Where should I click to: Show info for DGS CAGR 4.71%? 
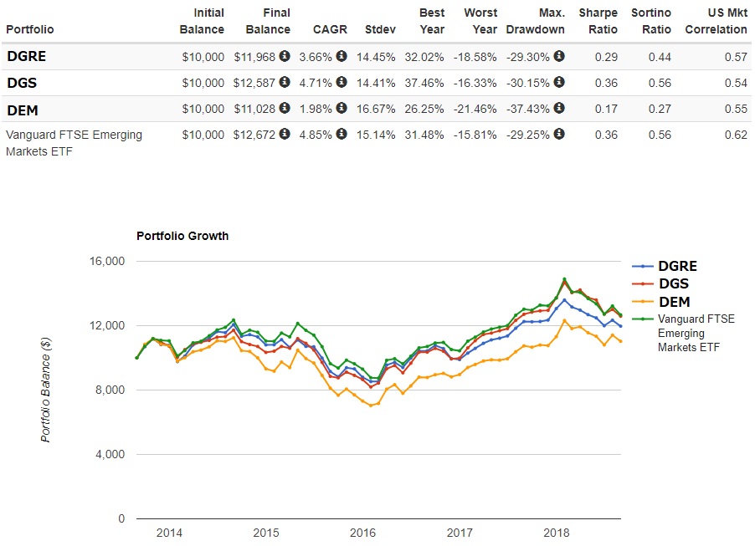(342, 83)
